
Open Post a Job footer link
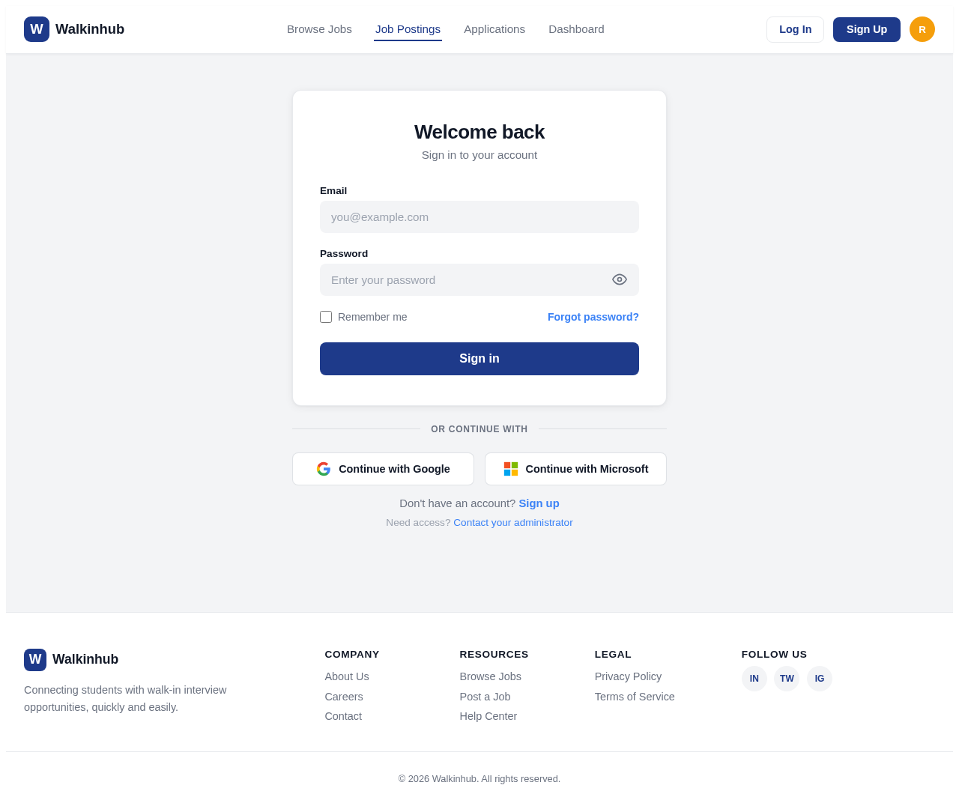485,697
